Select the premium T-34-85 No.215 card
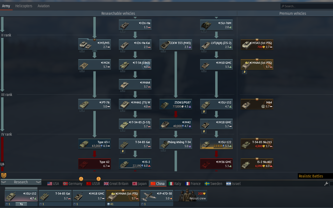Screen dimensions: 333x208 tap(257, 144)
